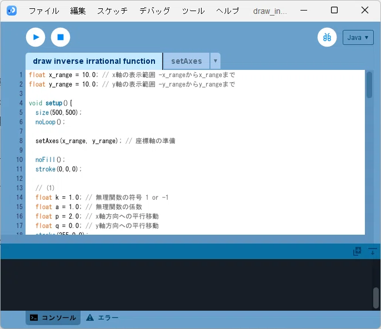Screen dimensions: 381x329
Task: Click line number 14 in gutter
Action: [19, 198]
